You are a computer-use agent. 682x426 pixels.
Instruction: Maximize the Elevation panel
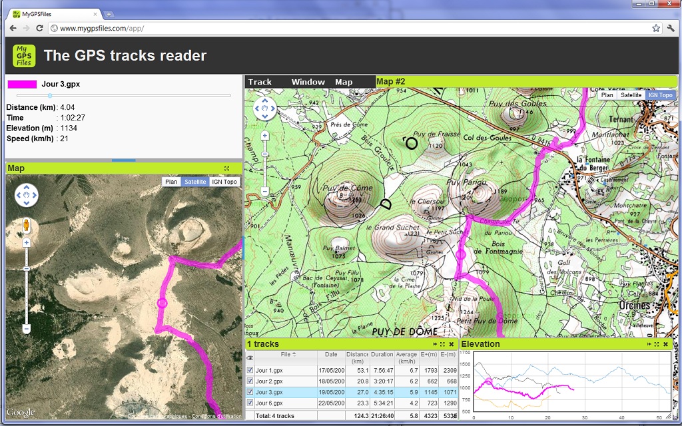click(x=656, y=344)
